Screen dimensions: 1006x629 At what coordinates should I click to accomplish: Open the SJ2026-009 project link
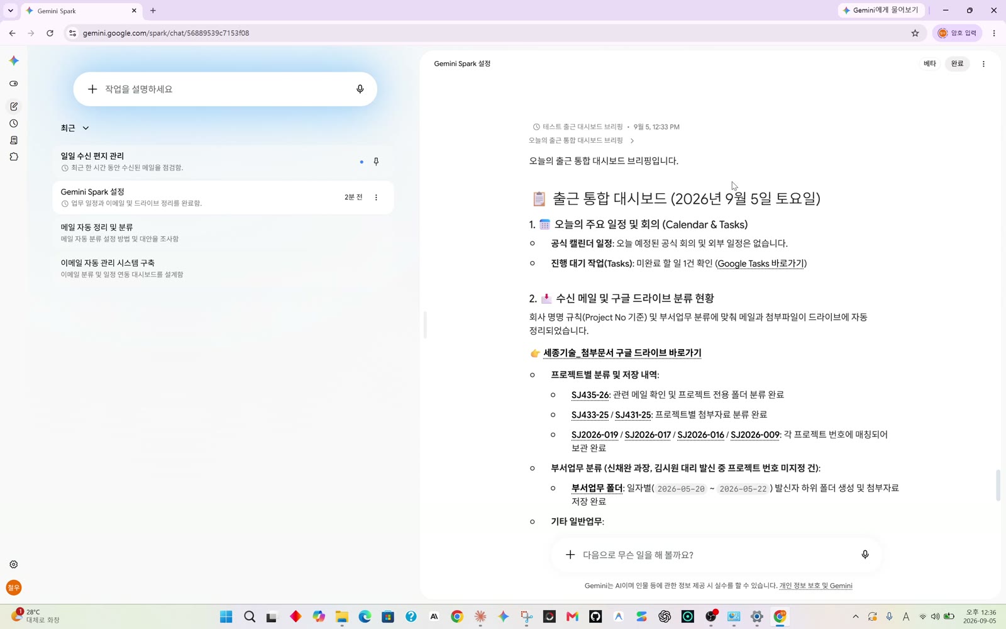click(x=754, y=435)
